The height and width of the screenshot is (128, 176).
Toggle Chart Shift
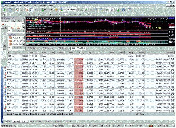pyautogui.click(x=112, y=10)
